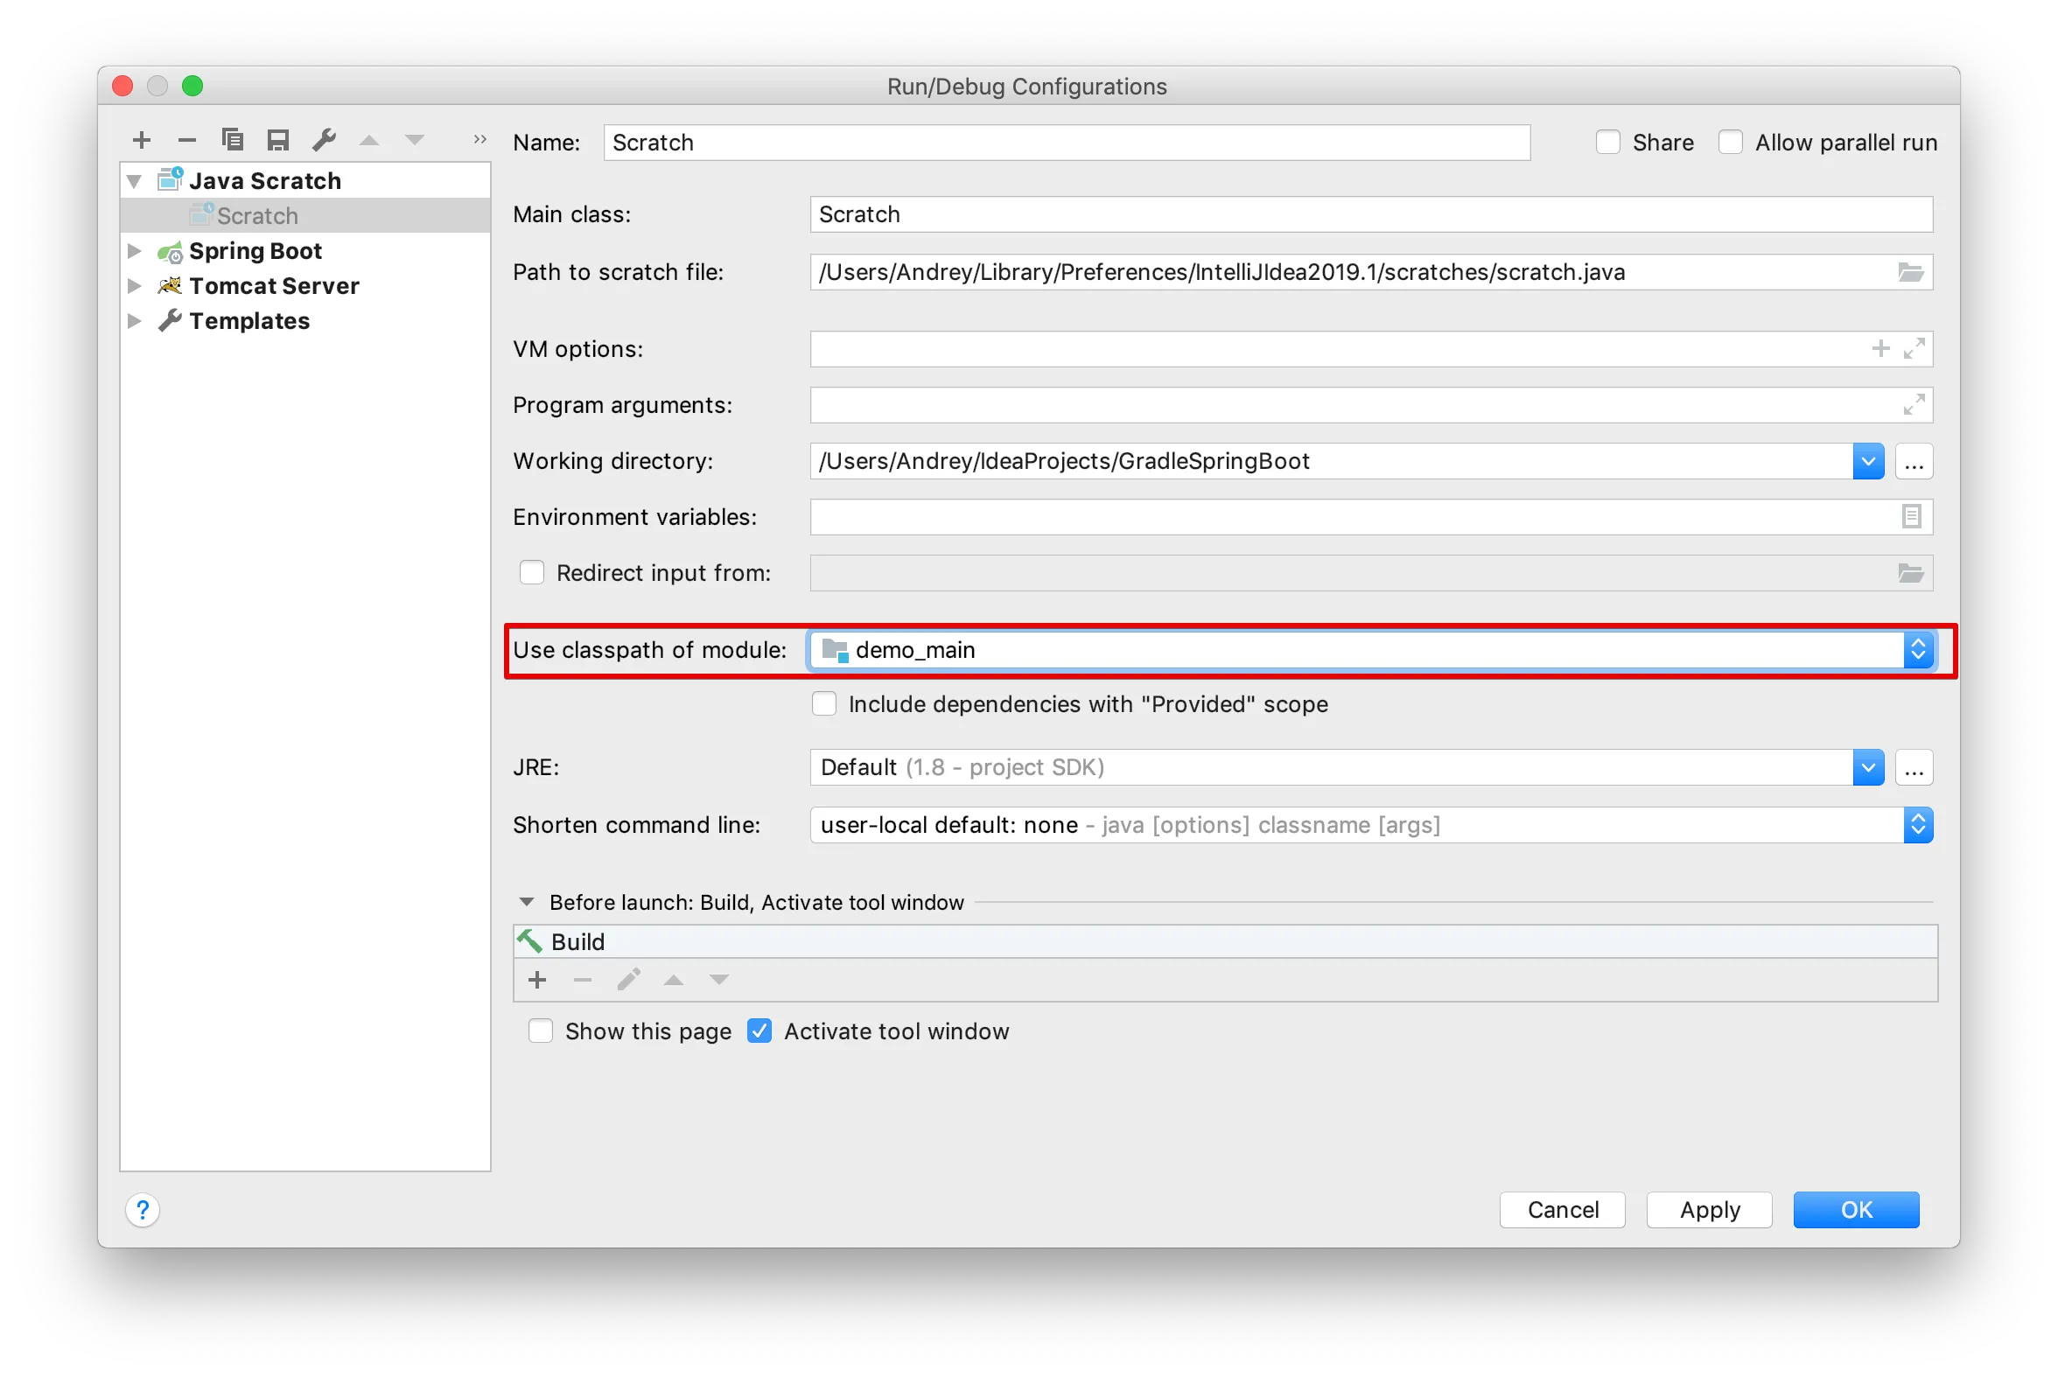Click the copy configuration icon
The image size is (2058, 1377).
233,140
